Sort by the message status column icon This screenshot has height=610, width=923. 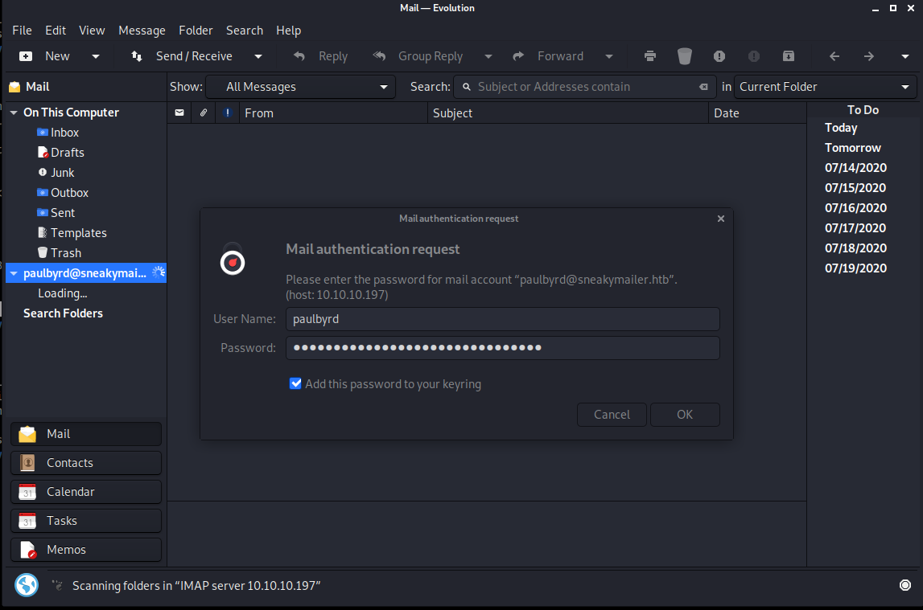(x=179, y=113)
